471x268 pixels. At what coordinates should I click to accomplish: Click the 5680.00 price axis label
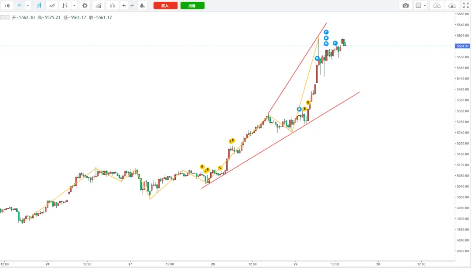point(463,14)
